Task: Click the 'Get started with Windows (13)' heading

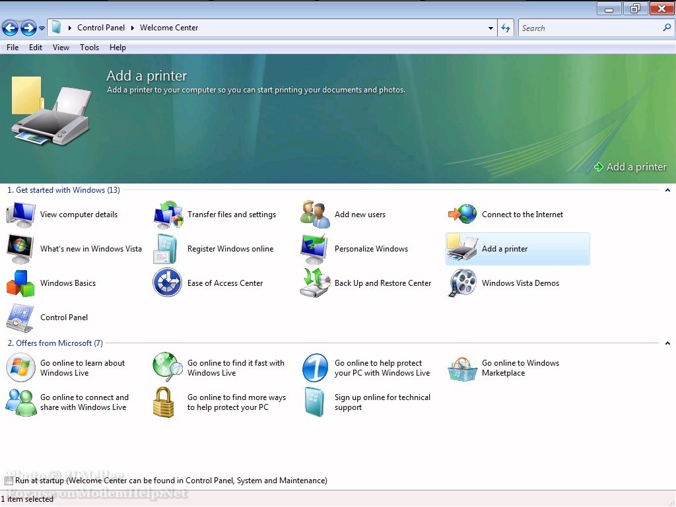Action: coord(64,190)
